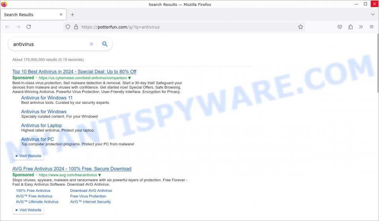Expand AVG ad dropdown arrow
The image size is (379, 221).
[x=99, y=175]
